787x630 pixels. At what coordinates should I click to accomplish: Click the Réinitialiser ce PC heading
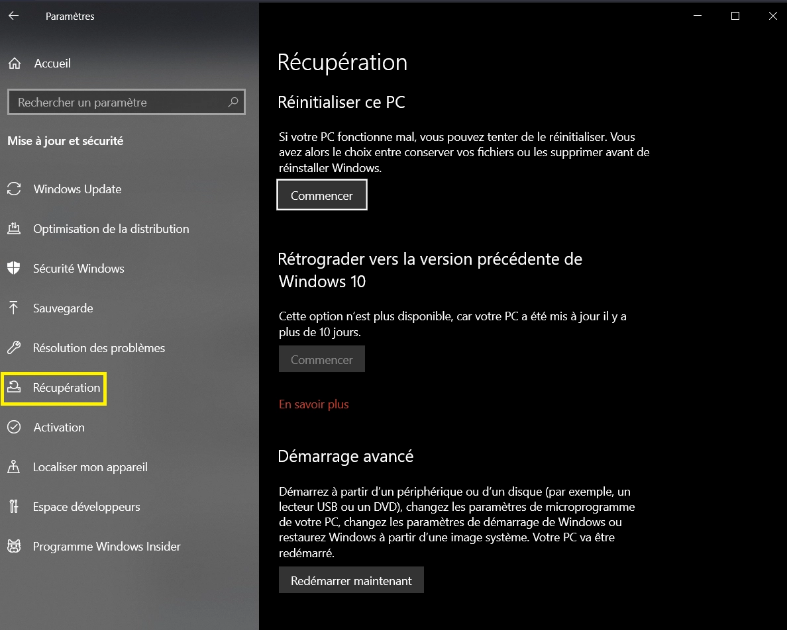(x=341, y=102)
